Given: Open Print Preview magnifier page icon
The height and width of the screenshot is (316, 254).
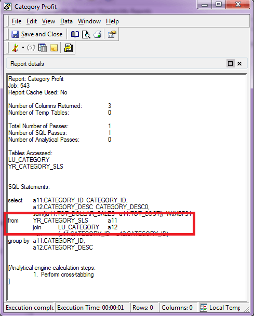Looking at the screenshot, I should pyautogui.click(x=86, y=34).
